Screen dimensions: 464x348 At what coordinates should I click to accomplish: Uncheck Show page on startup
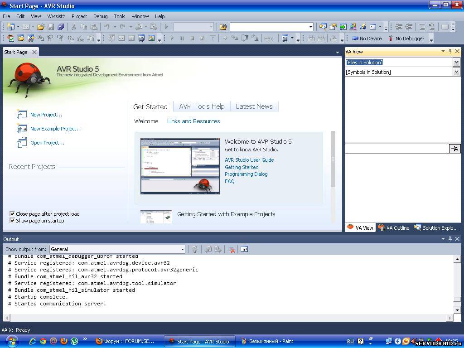coord(12,221)
